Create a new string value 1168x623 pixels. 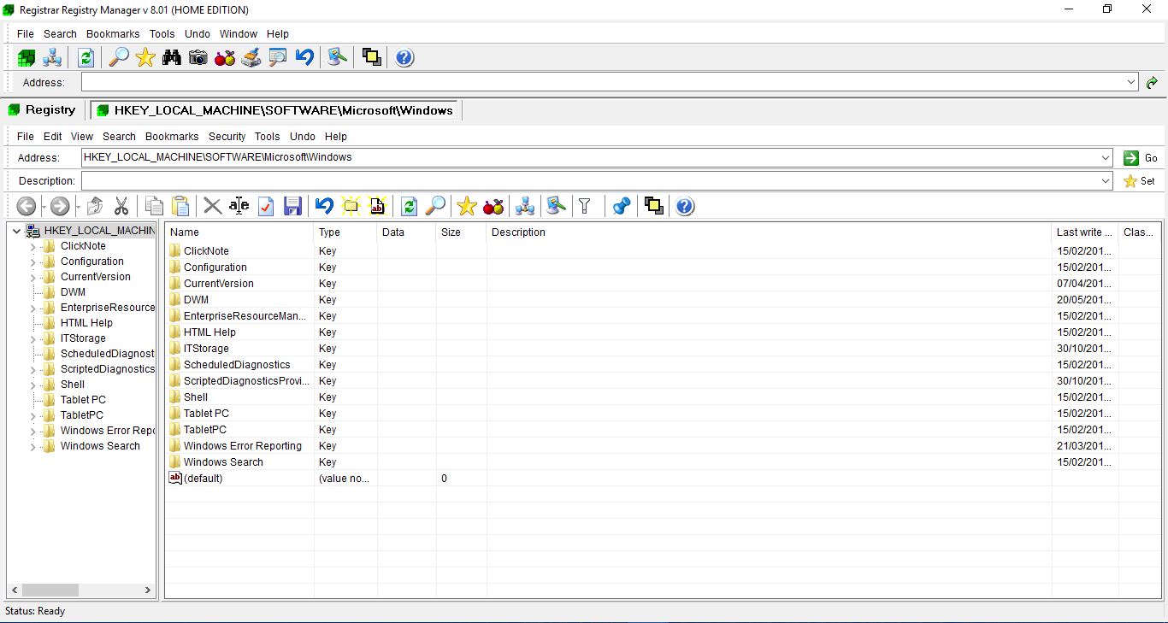tap(377, 205)
